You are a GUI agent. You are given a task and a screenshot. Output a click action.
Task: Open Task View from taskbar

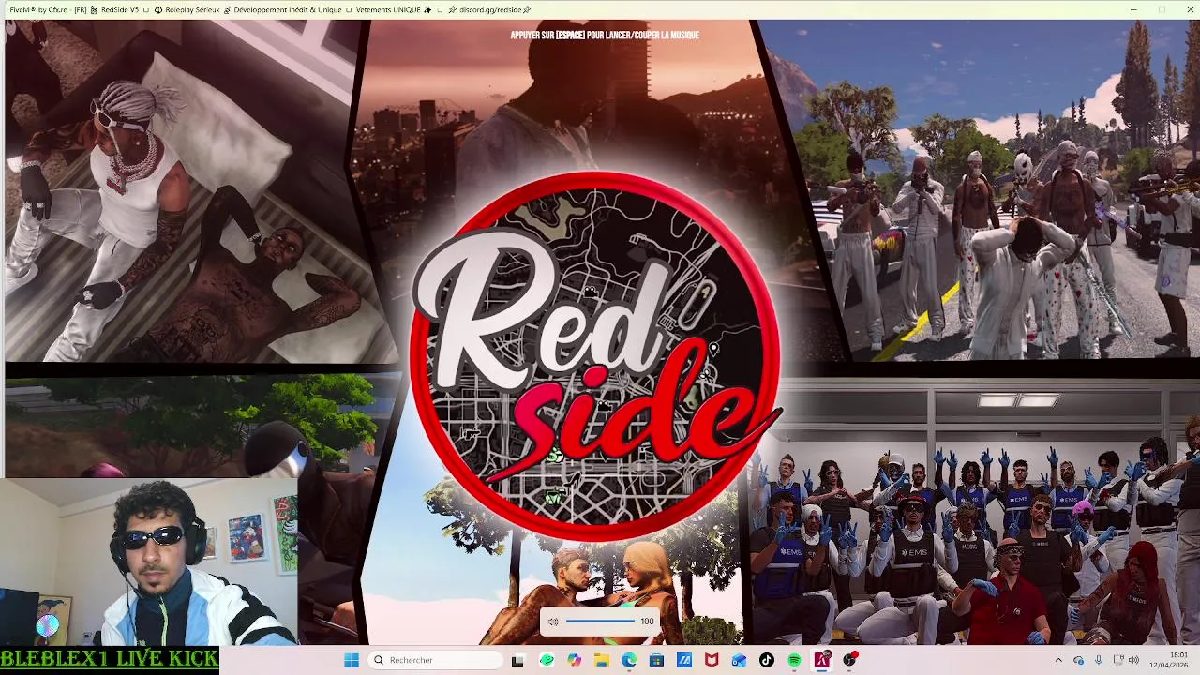517,660
